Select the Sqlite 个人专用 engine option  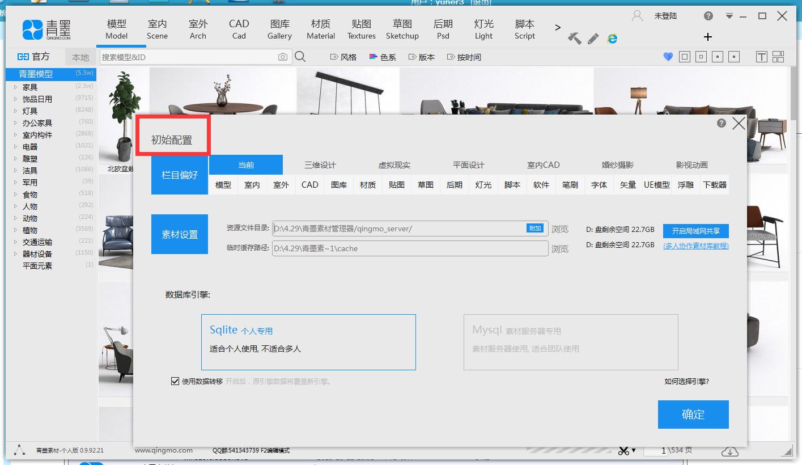click(x=308, y=342)
